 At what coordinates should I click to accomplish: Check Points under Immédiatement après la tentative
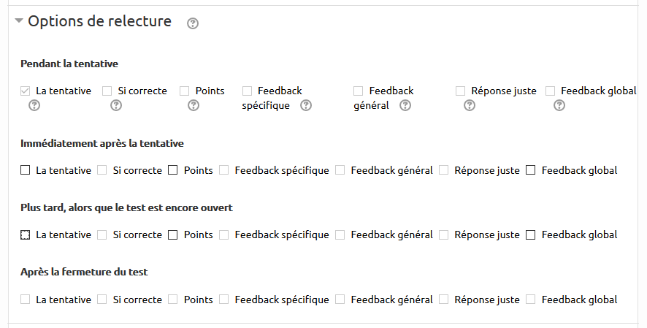(x=173, y=170)
